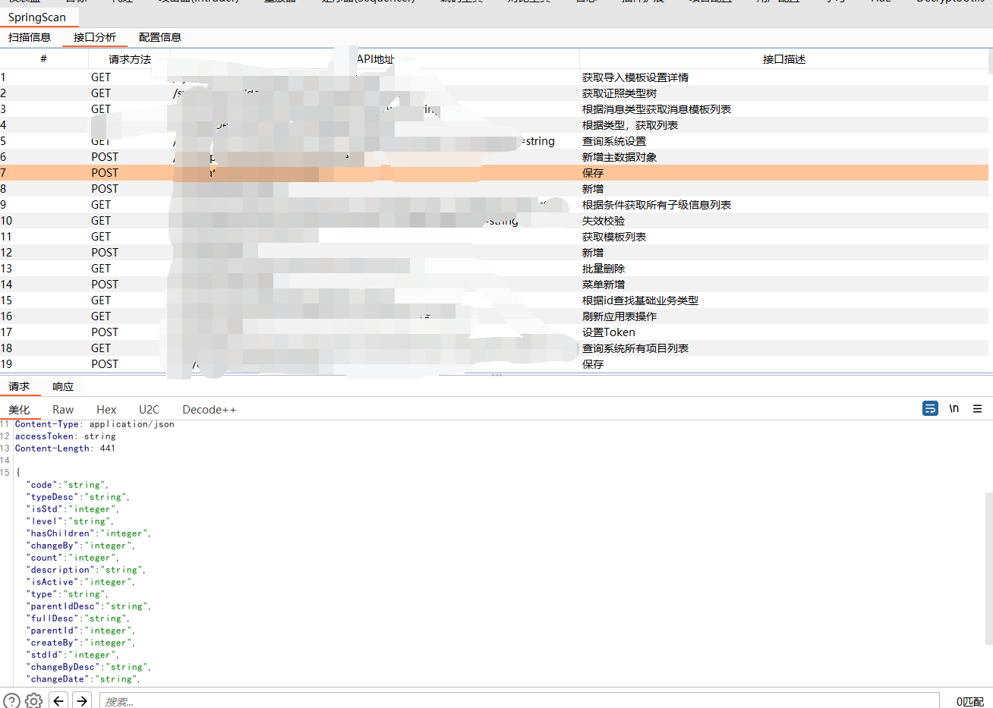This screenshot has width=993, height=708.
Task: Switch to the SpringScan tab
Action: coord(37,17)
